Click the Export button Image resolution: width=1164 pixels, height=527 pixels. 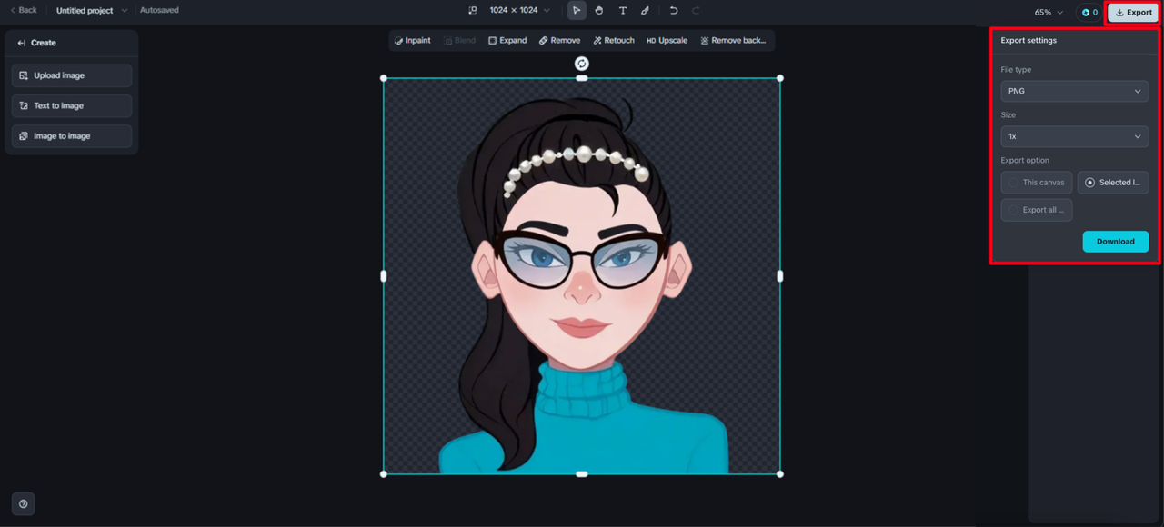(1133, 12)
